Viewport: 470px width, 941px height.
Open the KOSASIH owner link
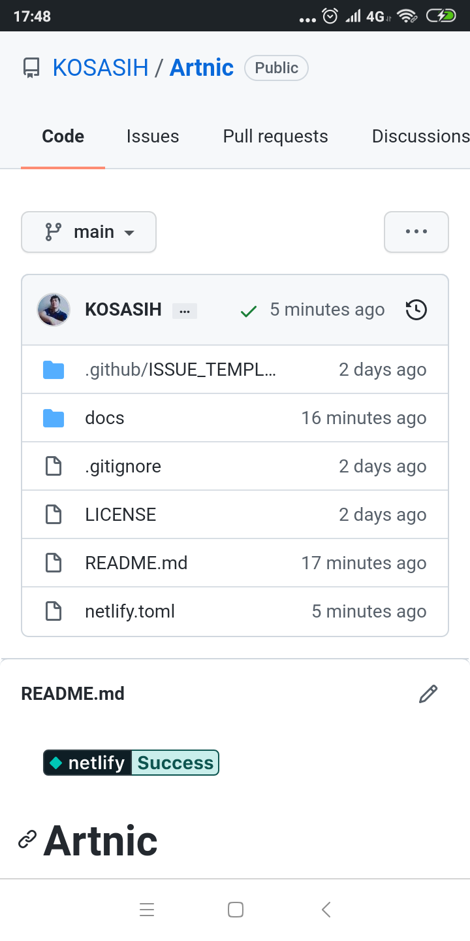101,68
